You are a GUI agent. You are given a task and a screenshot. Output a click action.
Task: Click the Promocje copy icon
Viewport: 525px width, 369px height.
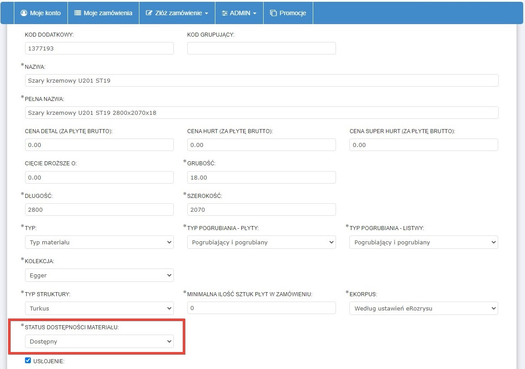(273, 13)
